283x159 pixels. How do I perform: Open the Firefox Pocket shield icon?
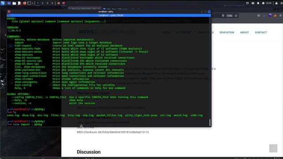pos(259,16)
